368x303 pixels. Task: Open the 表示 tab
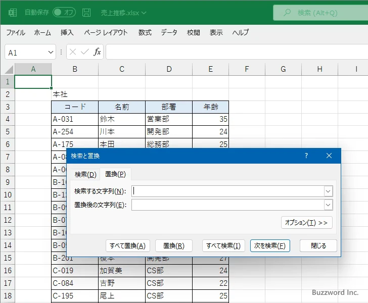point(216,32)
